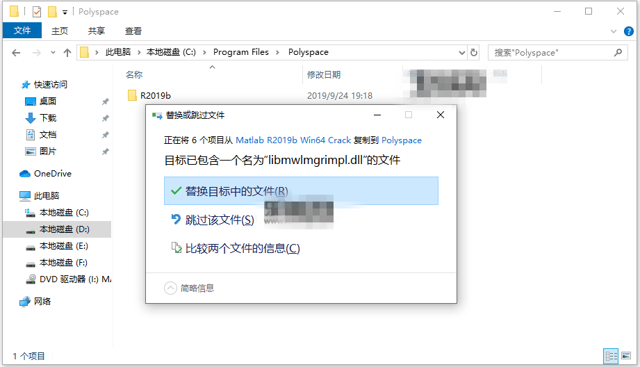Open the 文件 menu tab
Image resolution: width=640 pixels, height=367 pixels.
click(22, 31)
